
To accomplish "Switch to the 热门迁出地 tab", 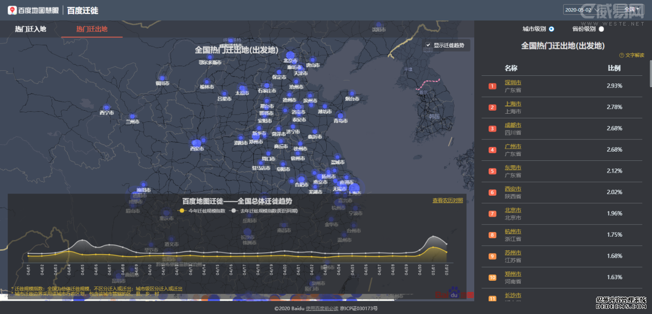I will click(92, 29).
